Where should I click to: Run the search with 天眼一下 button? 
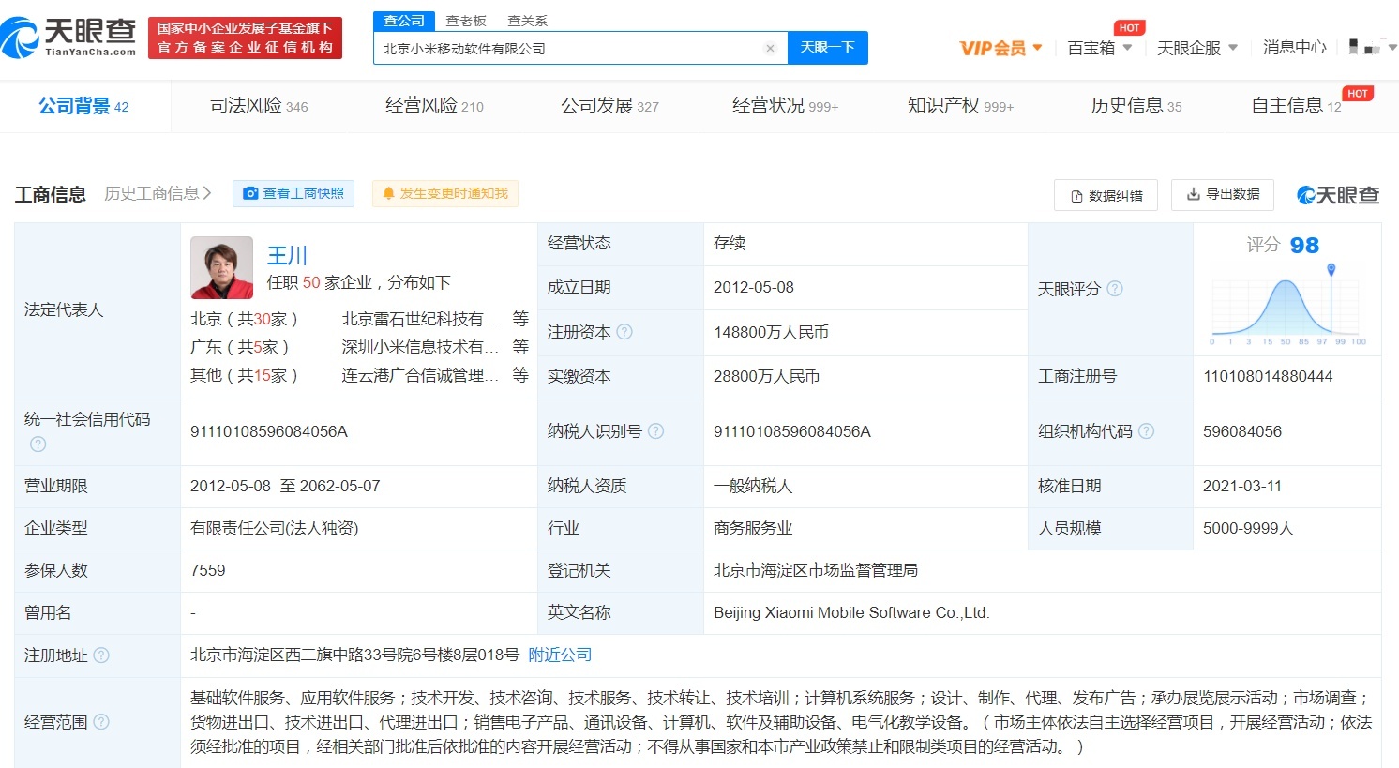(828, 48)
